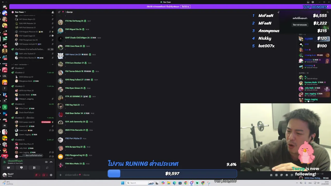Open the M server icon in sidebar
331x186 pixels.
[x=5, y=126]
